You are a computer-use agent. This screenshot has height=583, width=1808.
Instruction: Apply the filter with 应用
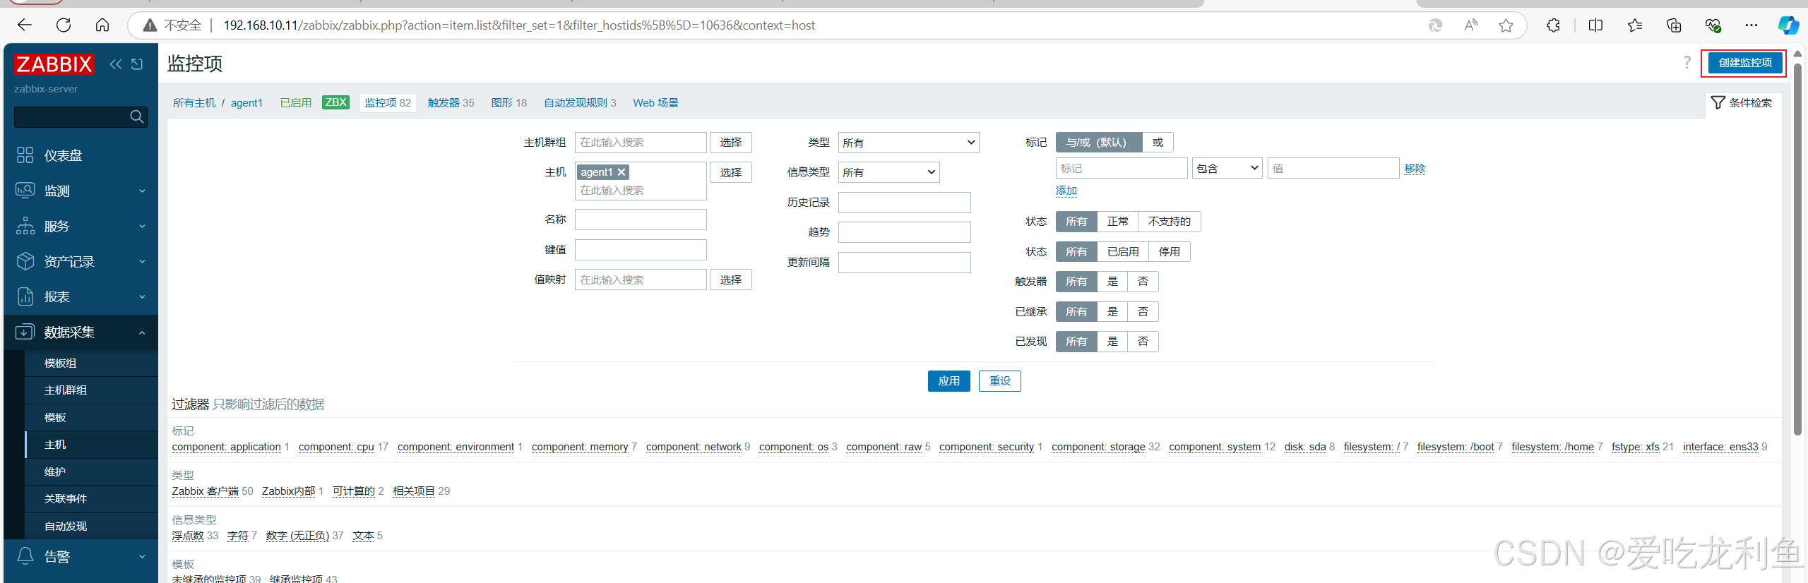948,381
